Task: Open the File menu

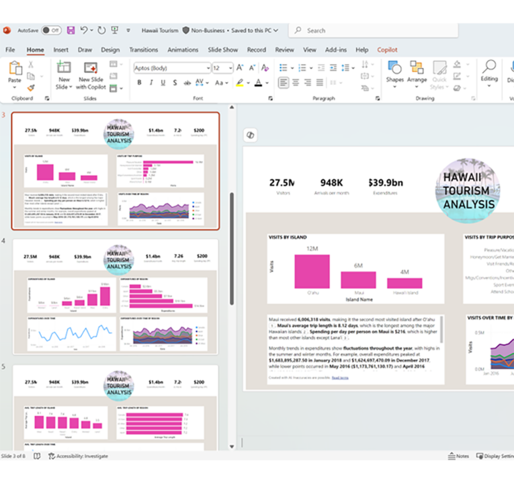Action: pyautogui.click(x=10, y=50)
